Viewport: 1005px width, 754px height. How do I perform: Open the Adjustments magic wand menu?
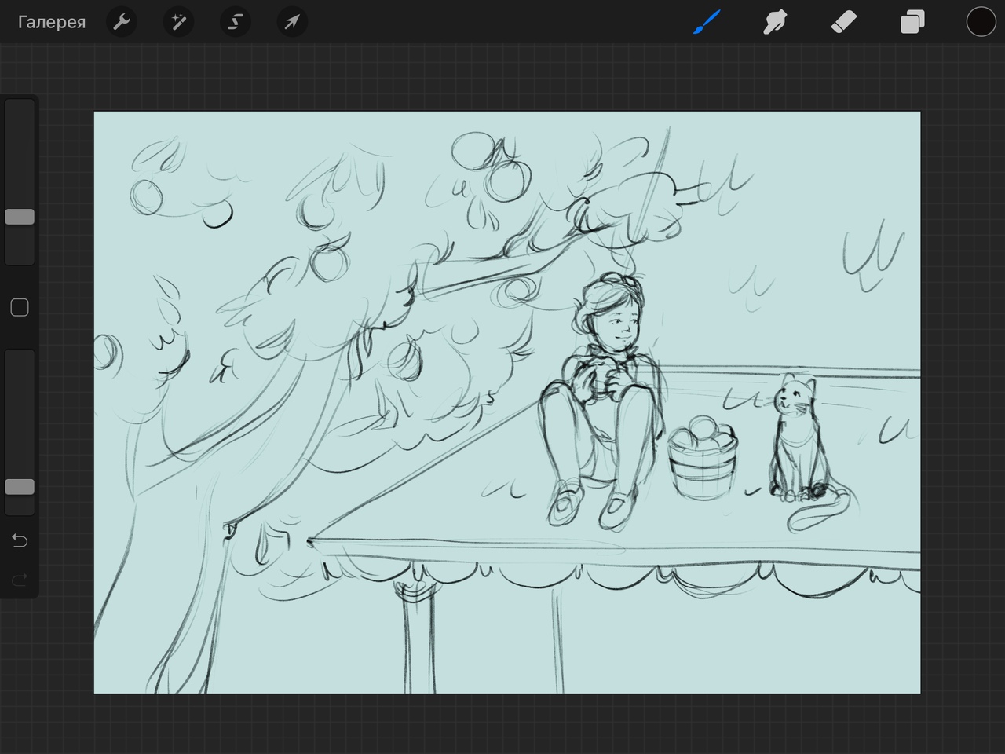(x=178, y=22)
